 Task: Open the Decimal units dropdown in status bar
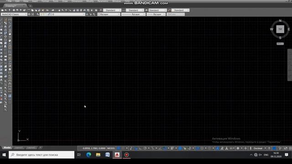[260, 148]
